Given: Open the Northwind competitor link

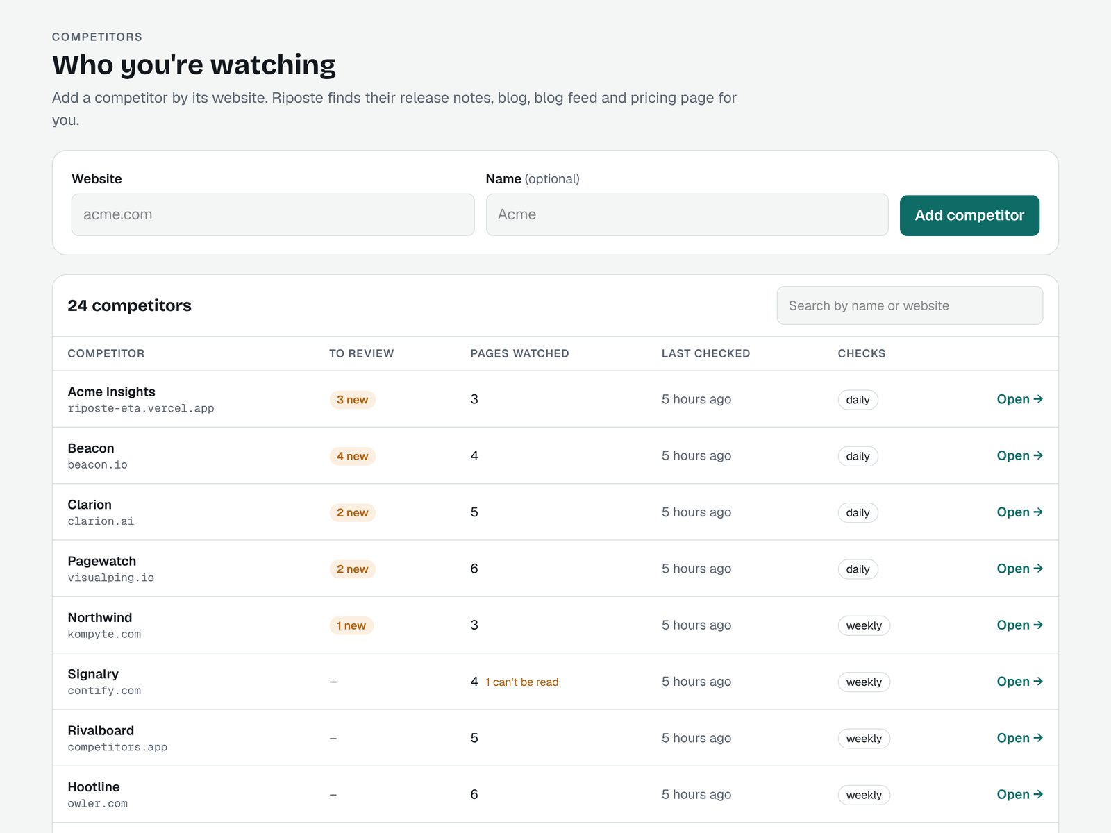Looking at the screenshot, I should tap(1019, 625).
